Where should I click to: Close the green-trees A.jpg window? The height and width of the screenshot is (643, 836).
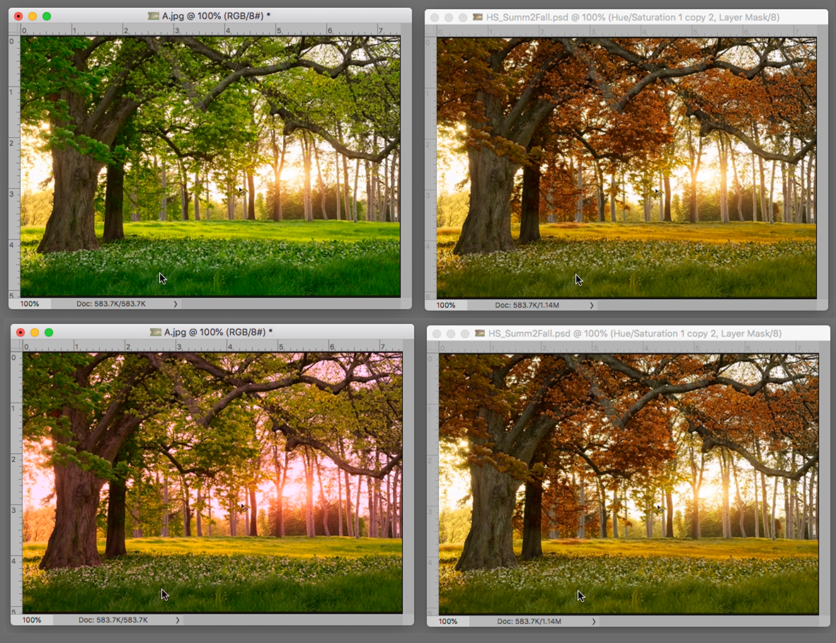click(18, 16)
